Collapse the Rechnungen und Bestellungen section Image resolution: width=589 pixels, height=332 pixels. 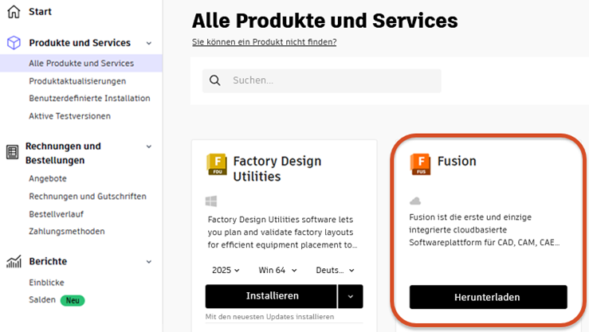[149, 146]
